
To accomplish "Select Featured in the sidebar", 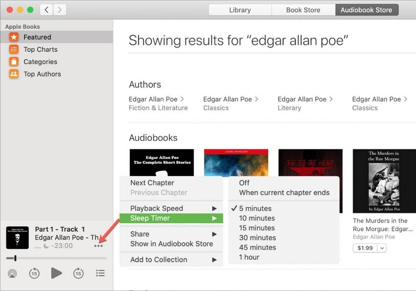I will tap(56, 37).
